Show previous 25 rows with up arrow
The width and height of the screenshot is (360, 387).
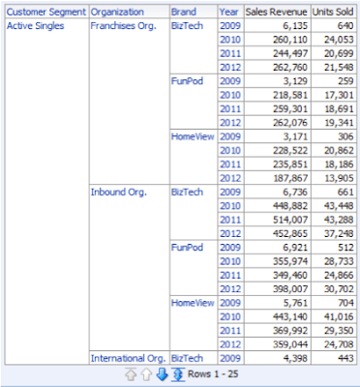147,374
